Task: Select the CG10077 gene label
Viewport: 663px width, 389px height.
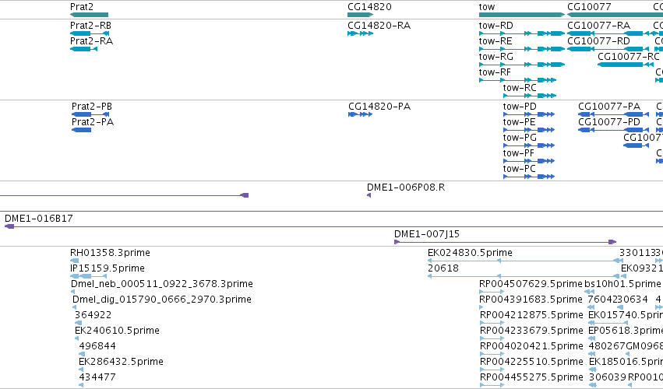Action: pyautogui.click(x=589, y=7)
